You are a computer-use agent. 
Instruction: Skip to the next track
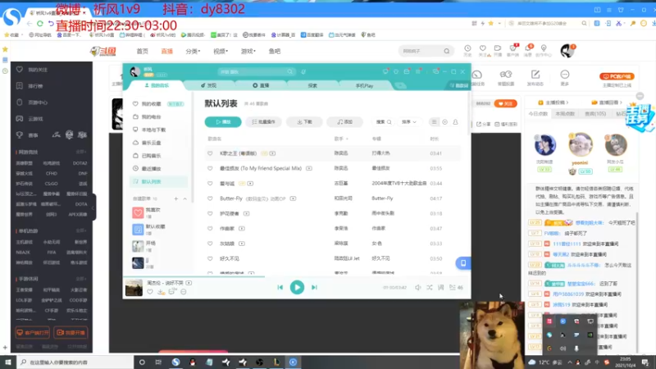[314, 288]
